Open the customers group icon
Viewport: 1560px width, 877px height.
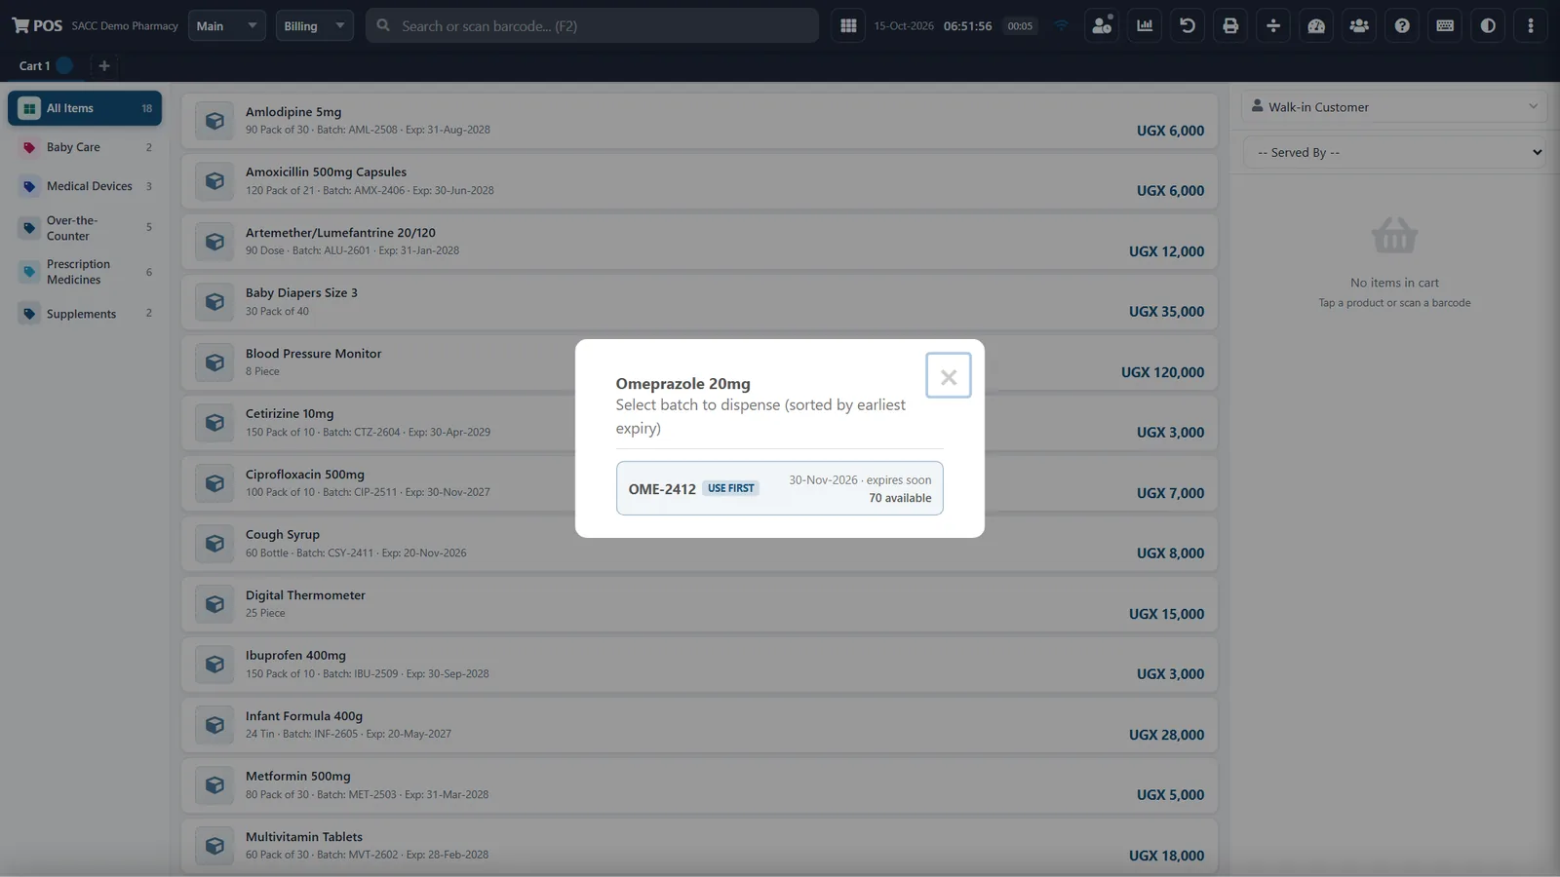(x=1359, y=26)
